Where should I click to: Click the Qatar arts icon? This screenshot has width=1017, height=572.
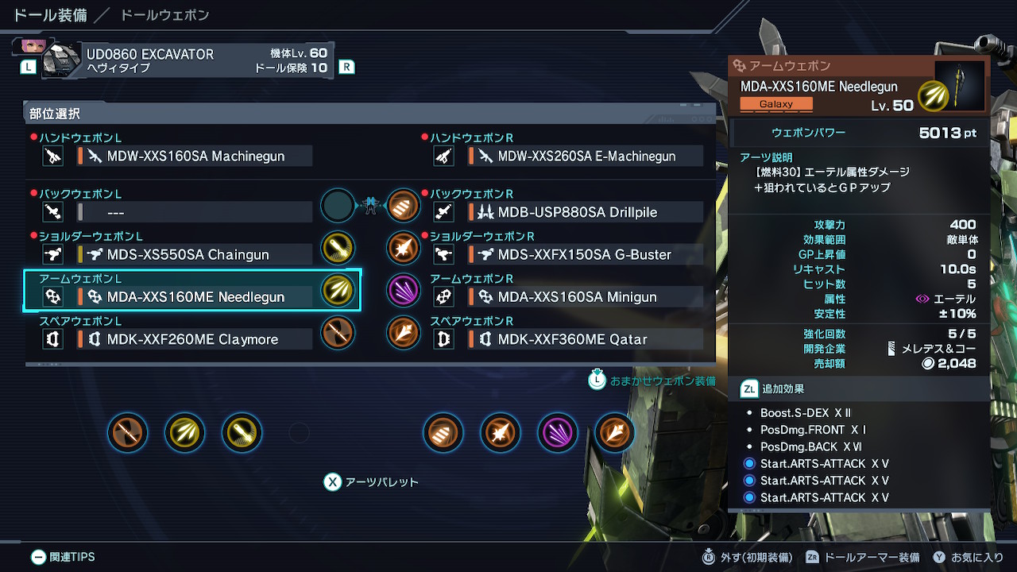pyautogui.click(x=404, y=332)
